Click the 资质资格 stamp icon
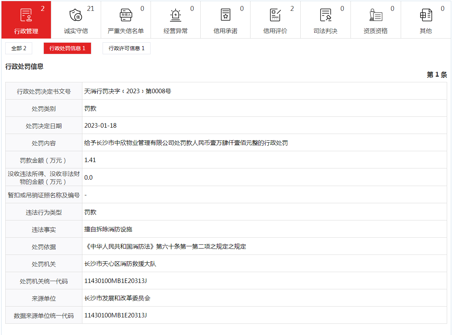 (x=375, y=15)
